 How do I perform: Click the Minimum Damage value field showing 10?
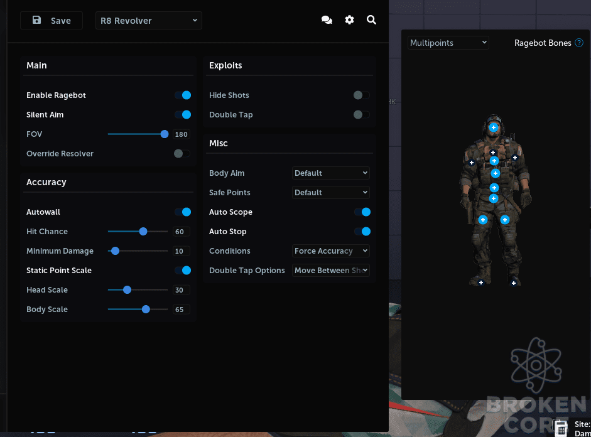(182, 251)
